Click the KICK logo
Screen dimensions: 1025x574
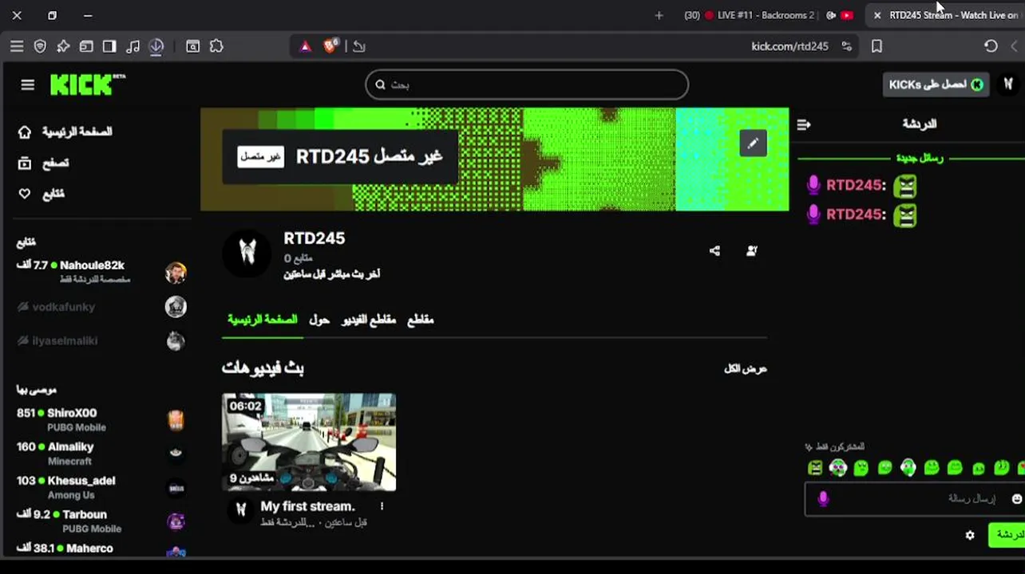click(x=87, y=84)
